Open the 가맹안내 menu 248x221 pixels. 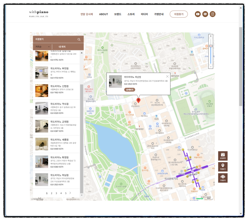(159, 14)
